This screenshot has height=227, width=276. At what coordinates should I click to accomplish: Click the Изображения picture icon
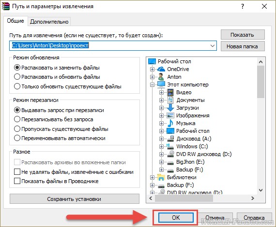point(170,115)
